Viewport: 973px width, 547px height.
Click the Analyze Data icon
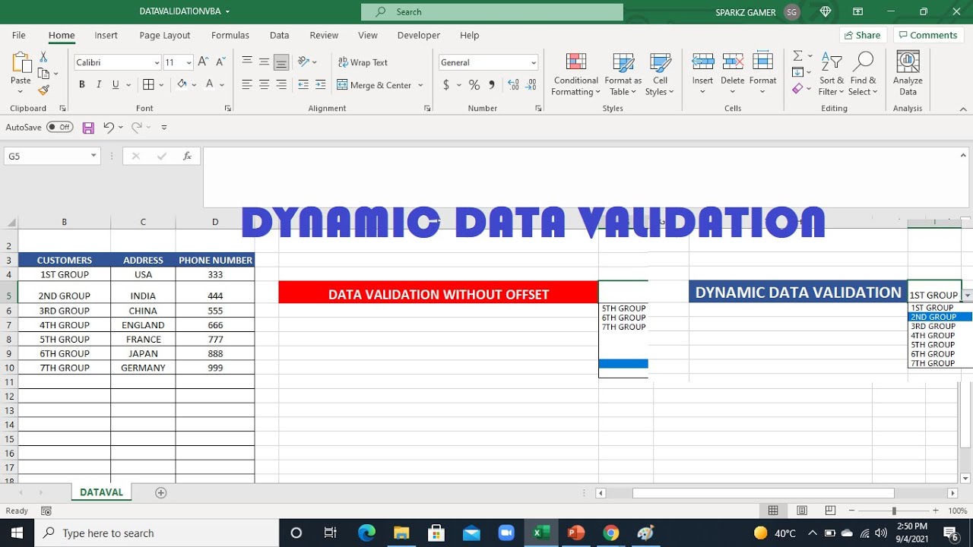pyautogui.click(x=908, y=74)
